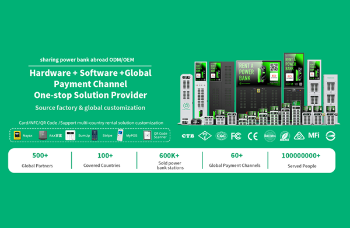Screen dimensions: 350x228
Task: Click the 60+ Global Payment Channels statistic
Action: pos(235,160)
